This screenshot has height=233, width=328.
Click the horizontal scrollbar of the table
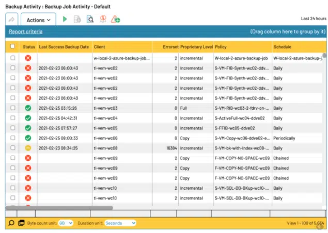(59, 208)
